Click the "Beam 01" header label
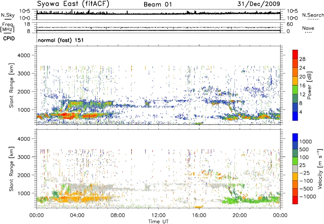Viewport: 324px width, 224px height. (x=158, y=4)
